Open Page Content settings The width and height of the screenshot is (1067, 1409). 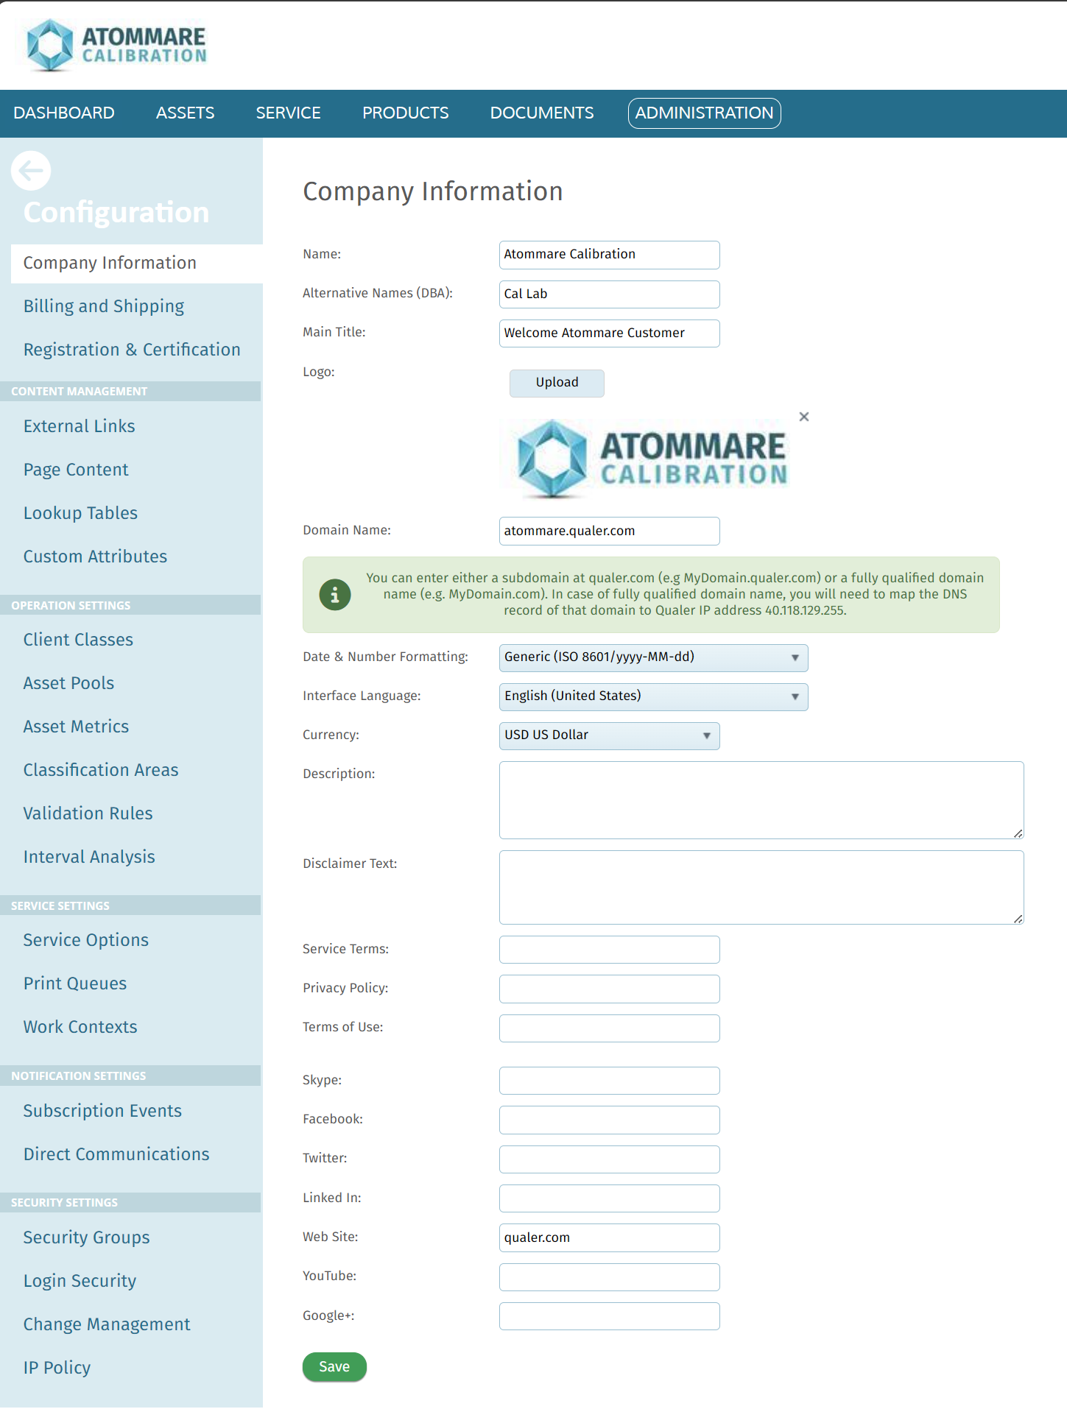tap(76, 470)
